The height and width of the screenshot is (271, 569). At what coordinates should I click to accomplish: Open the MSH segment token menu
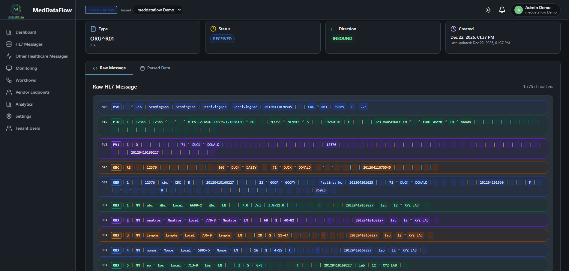(x=116, y=107)
